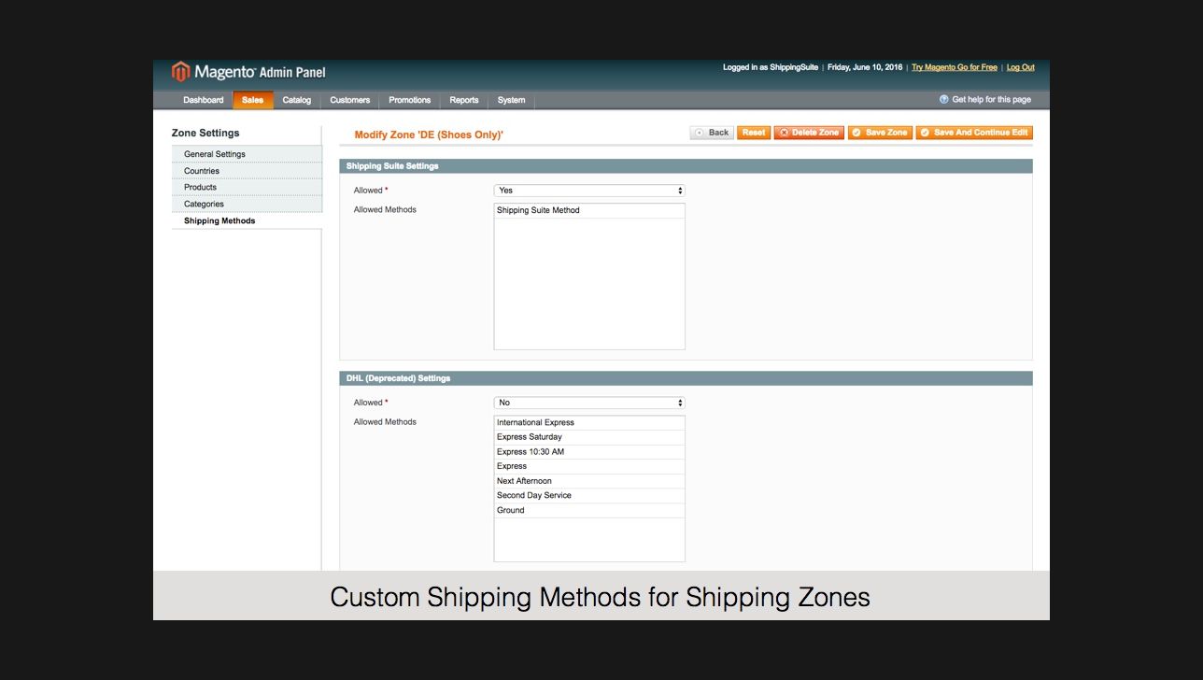Viewport: 1203px width, 680px height.
Task: Select the Categories tab in sidebar
Action: pyautogui.click(x=204, y=204)
